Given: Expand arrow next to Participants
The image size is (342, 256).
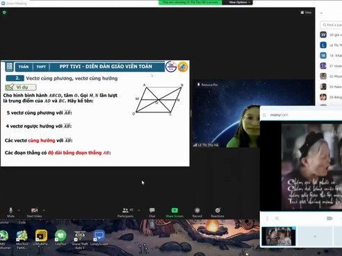Looking at the screenshot, I should pyautogui.click(x=139, y=210).
